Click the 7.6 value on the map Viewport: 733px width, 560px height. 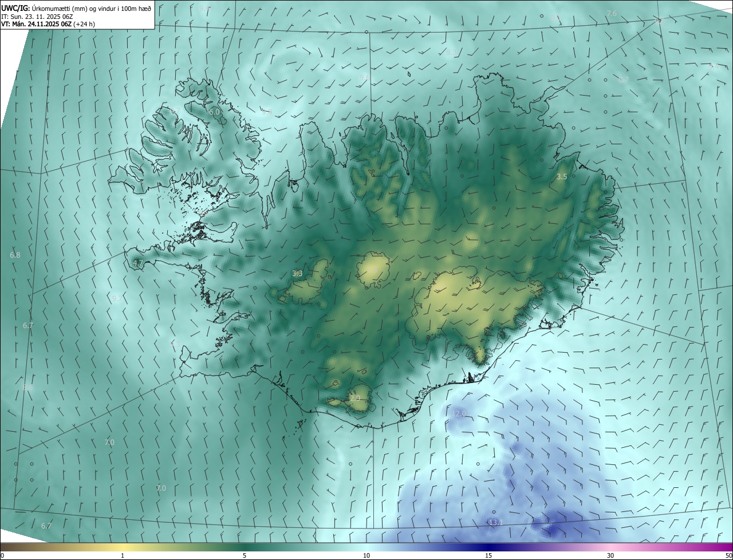(x=612, y=13)
